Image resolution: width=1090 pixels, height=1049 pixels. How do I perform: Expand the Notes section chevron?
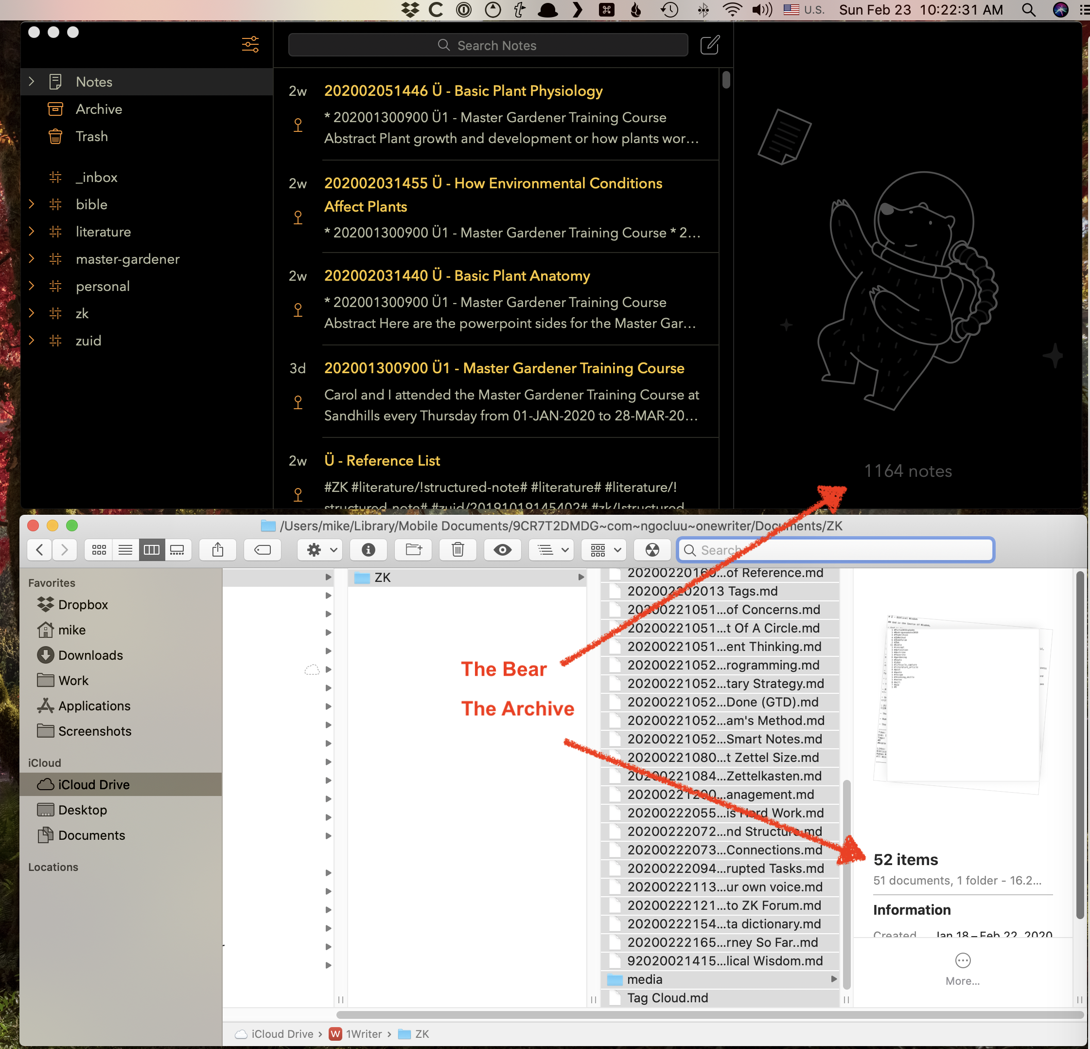tap(32, 82)
